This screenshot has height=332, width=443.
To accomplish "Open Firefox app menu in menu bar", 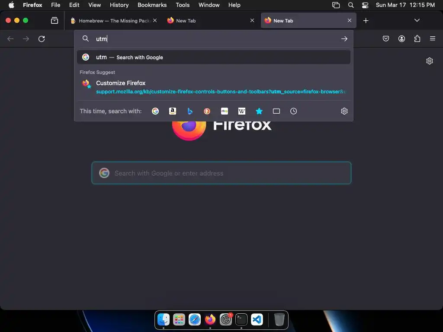I will 32,5.
